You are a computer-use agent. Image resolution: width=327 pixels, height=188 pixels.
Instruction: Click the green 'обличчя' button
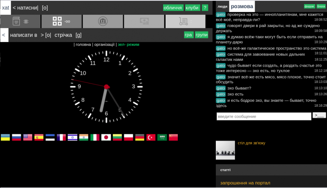(173, 8)
